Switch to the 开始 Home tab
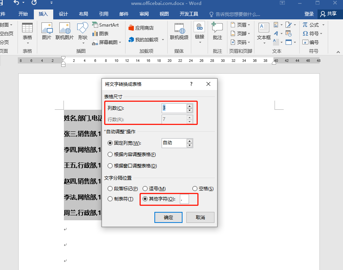 click(23, 14)
